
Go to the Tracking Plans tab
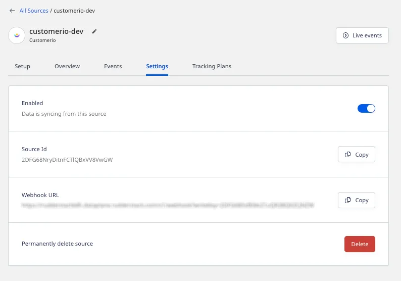point(212,66)
